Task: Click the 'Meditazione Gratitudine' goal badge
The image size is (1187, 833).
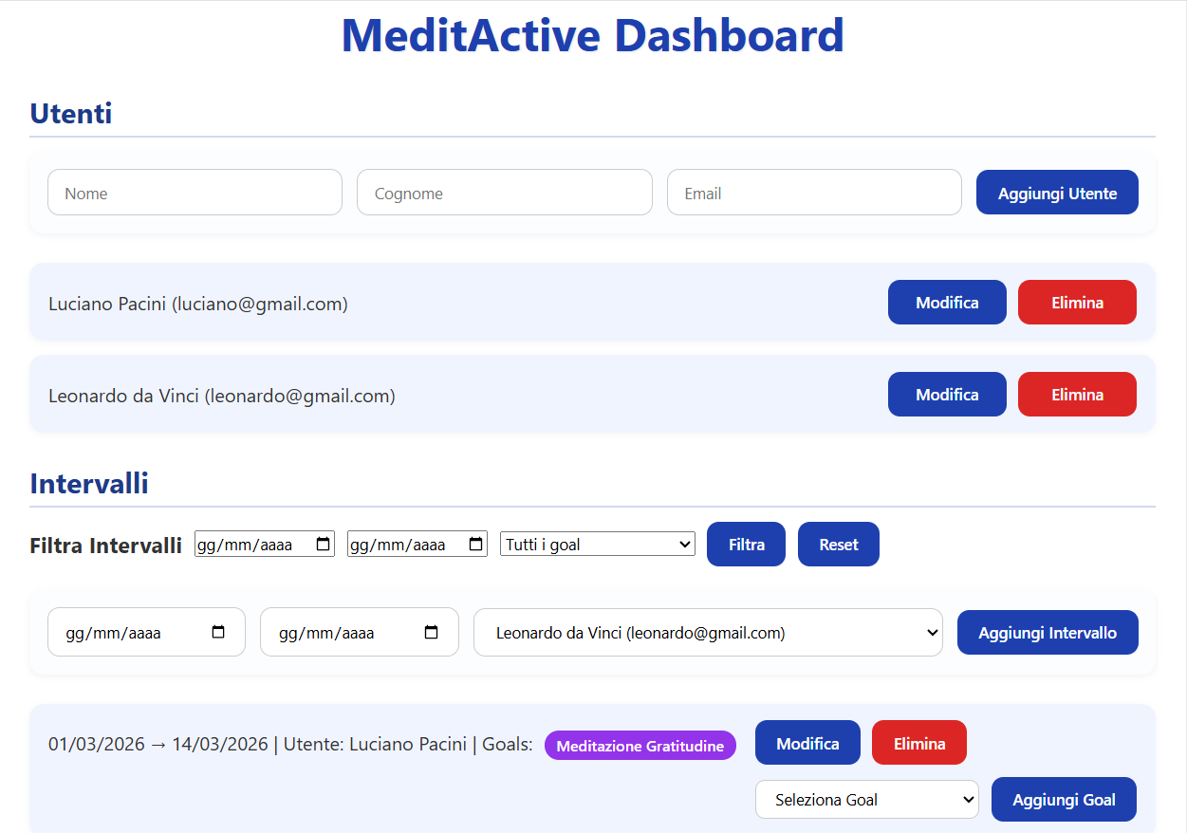Action: pos(640,745)
